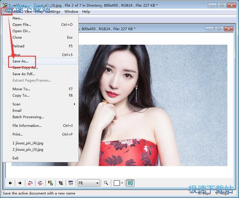
Task: Click the displayed portrait image
Action: [153, 105]
